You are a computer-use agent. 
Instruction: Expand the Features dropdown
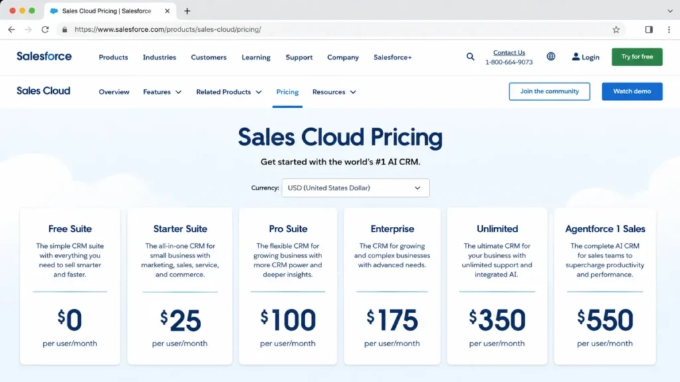[162, 92]
